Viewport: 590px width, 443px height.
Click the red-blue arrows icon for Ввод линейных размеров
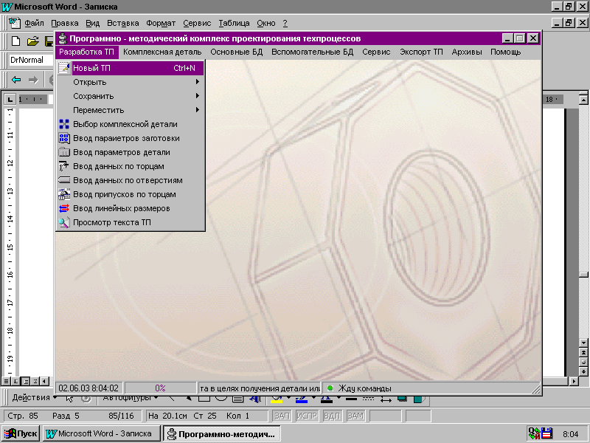click(63, 208)
